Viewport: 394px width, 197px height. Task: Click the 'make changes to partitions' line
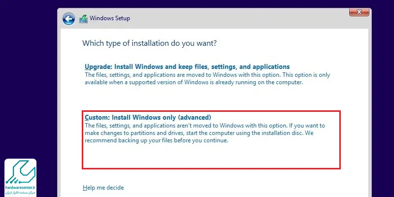199,133
